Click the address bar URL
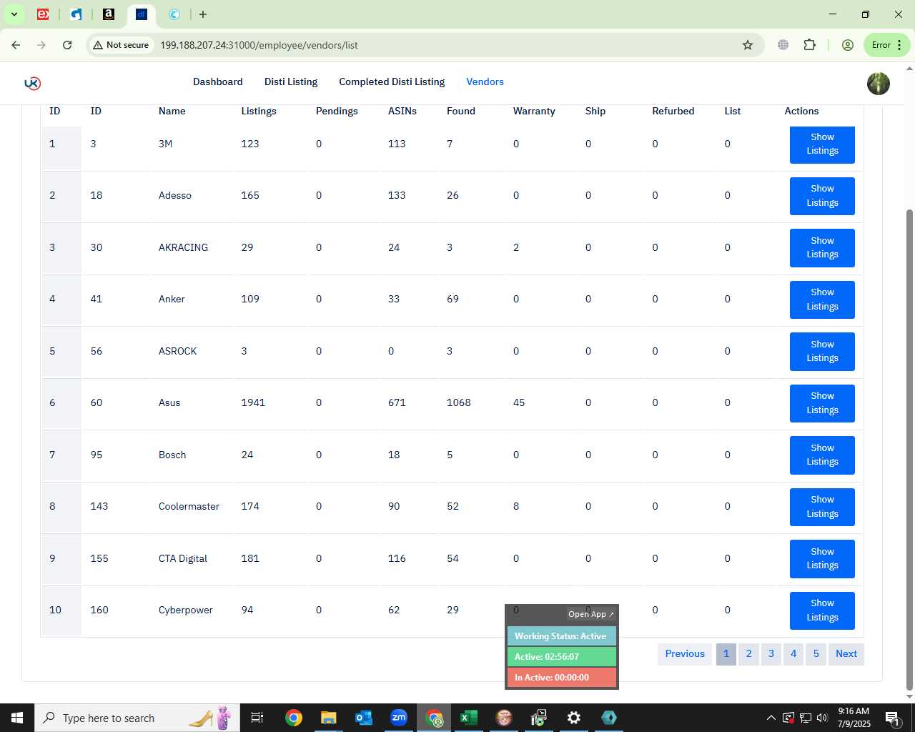Screen dimensions: 915x732 click(259, 45)
